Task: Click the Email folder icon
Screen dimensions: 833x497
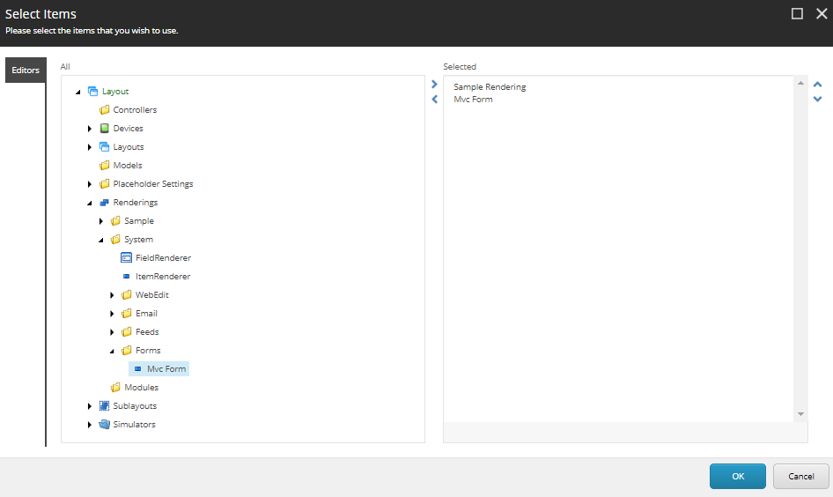Action: coord(127,314)
